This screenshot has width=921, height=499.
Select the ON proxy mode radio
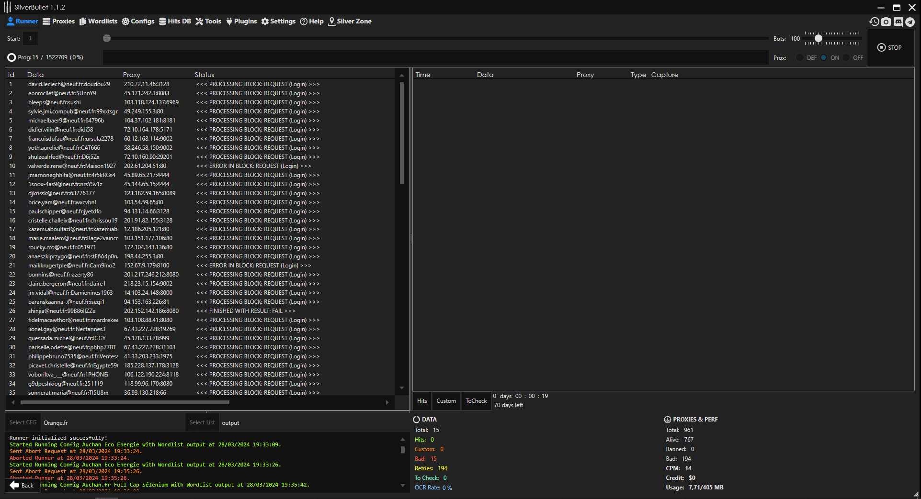823,57
